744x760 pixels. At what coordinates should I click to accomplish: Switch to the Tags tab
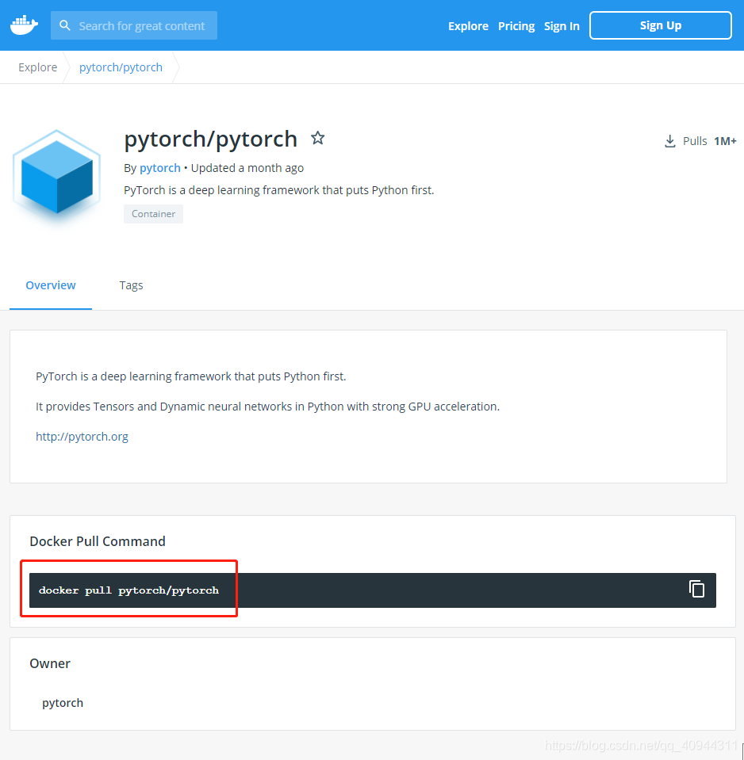click(132, 285)
